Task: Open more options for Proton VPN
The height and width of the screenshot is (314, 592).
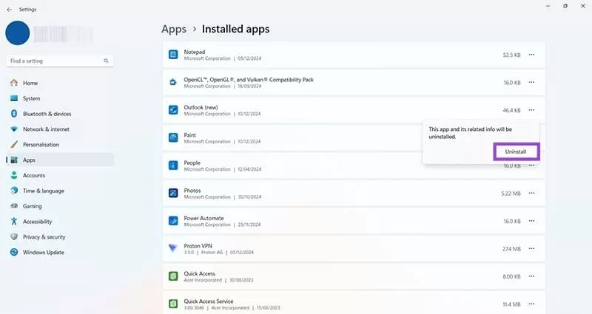Action: click(531, 248)
